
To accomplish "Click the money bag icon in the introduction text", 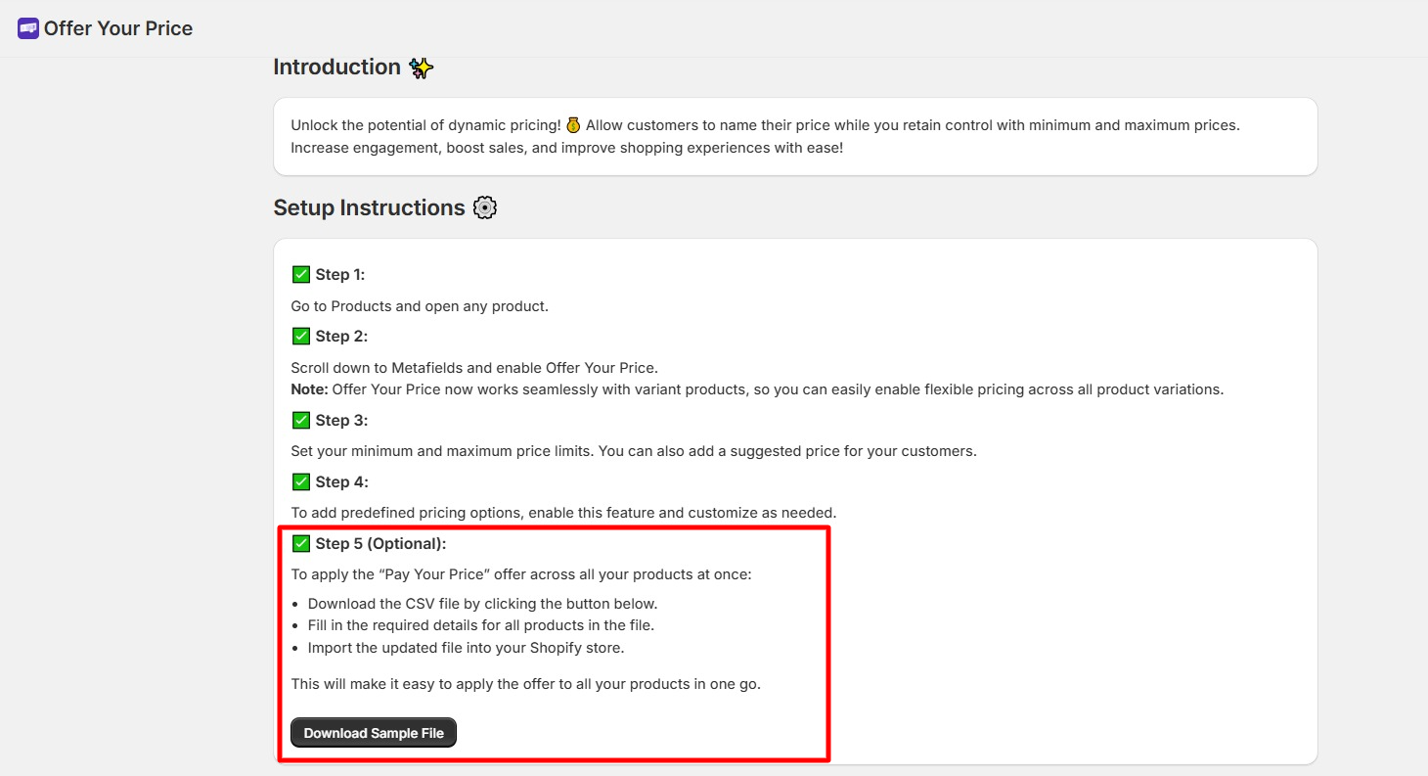I will tap(572, 124).
